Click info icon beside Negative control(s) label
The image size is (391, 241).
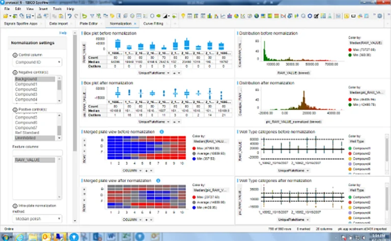(14, 73)
